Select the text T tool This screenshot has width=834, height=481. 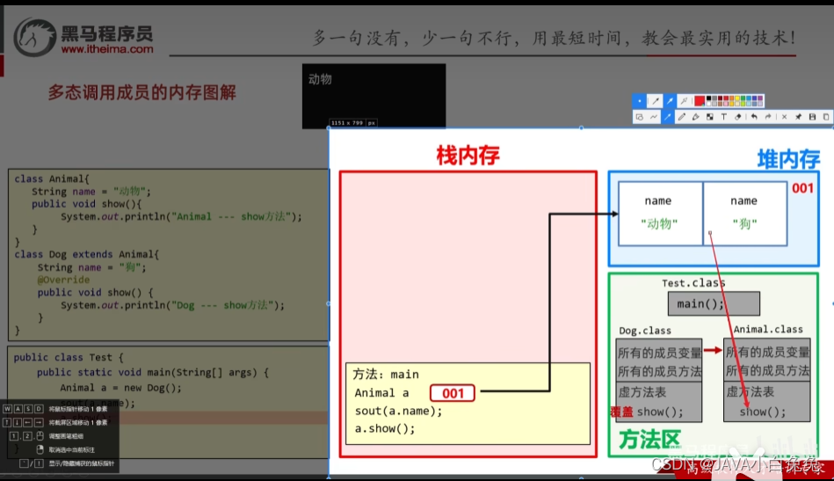(724, 117)
